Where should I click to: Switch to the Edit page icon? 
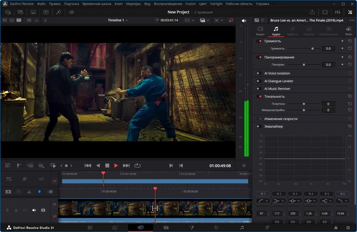point(166,228)
